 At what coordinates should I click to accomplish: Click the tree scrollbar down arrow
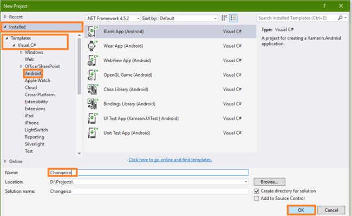tap(79, 154)
